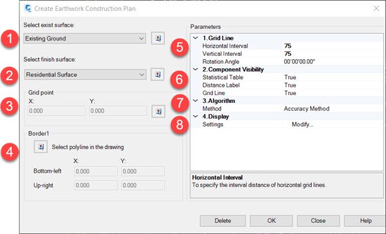386x234 pixels.
Task: Click the Delete button
Action: [x=223, y=221]
